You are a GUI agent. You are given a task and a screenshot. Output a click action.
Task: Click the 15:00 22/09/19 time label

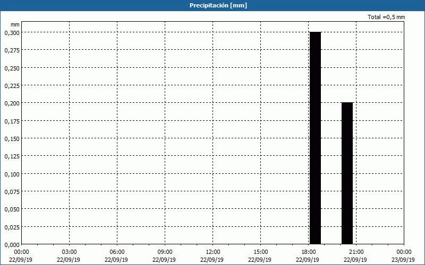pos(260,256)
